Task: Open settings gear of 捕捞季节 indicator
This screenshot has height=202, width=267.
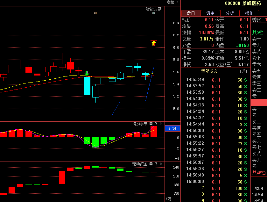Action: [151, 124]
